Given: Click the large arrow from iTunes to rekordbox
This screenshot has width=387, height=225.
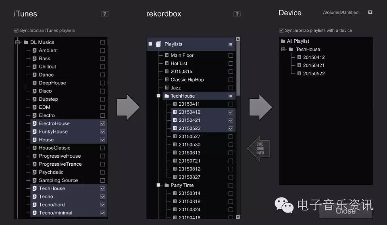Looking at the screenshot, I should (128, 108).
